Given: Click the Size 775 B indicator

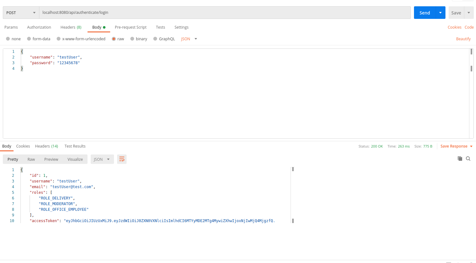Looking at the screenshot, I should click(423, 146).
